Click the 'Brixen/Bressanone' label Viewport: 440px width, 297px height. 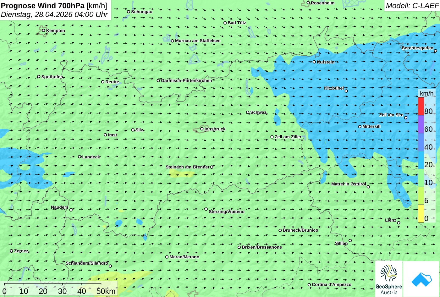click(x=262, y=247)
